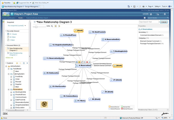The width and height of the screenshot is (174, 120).
Task: Click the Explorer back arrow icon
Action: click(x=17, y=63)
